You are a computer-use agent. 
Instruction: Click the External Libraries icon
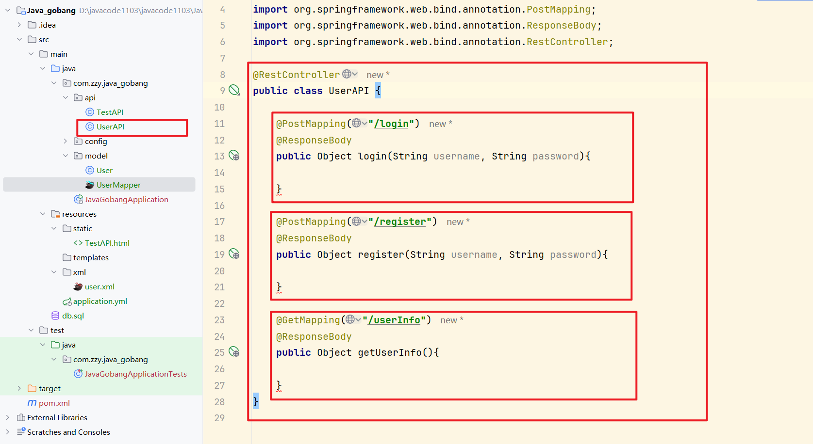click(x=21, y=417)
